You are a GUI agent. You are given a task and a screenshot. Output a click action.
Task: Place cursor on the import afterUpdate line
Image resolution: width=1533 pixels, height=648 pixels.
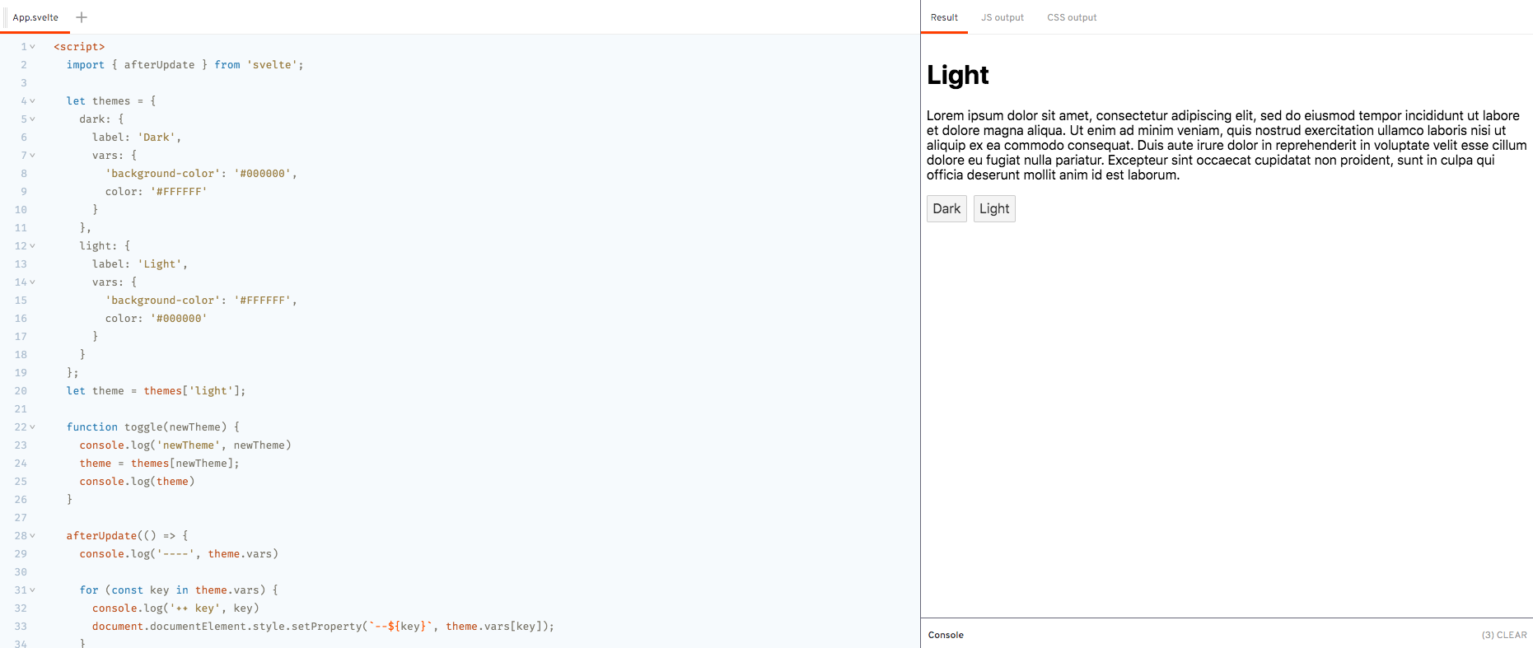click(185, 65)
